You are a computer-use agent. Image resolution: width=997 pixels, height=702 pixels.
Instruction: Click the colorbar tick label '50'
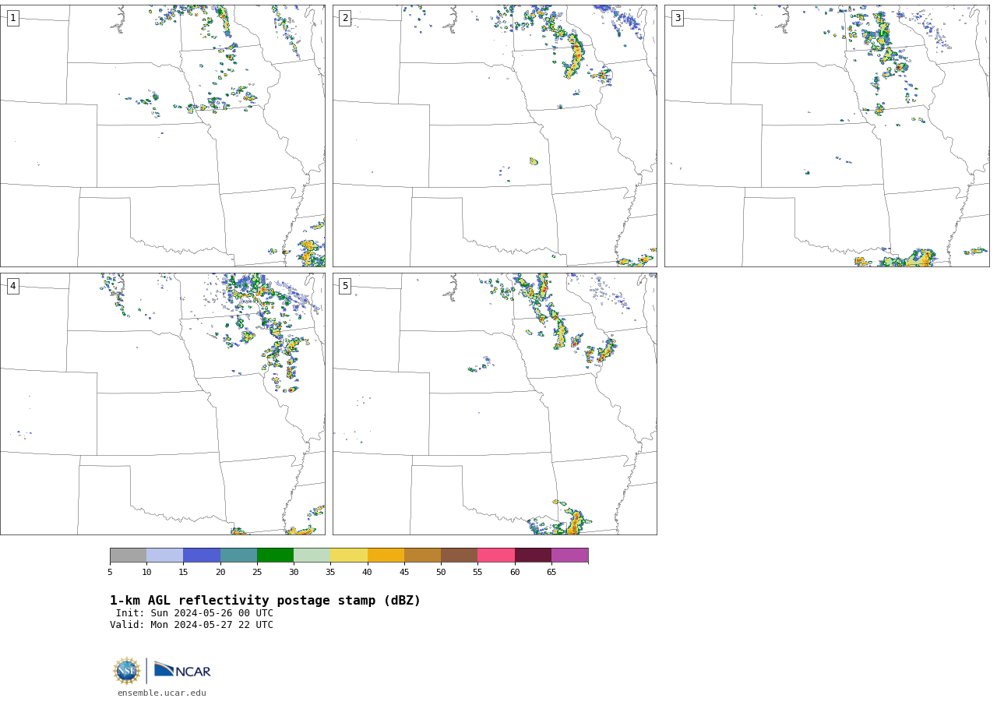(441, 573)
